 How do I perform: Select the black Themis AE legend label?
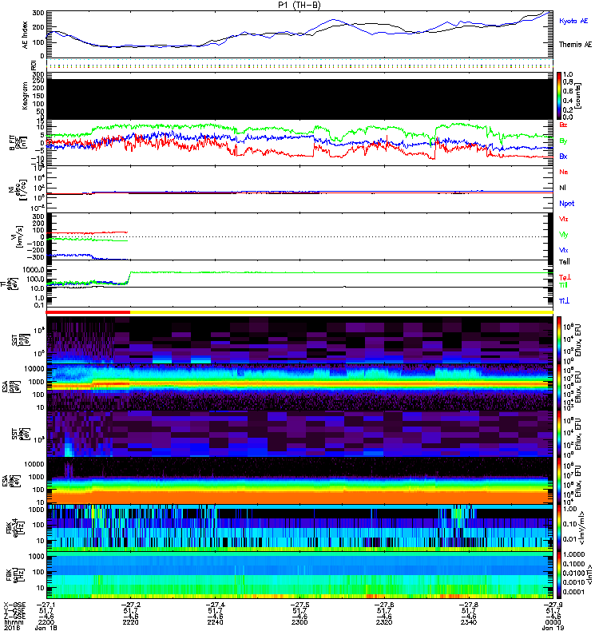point(575,45)
